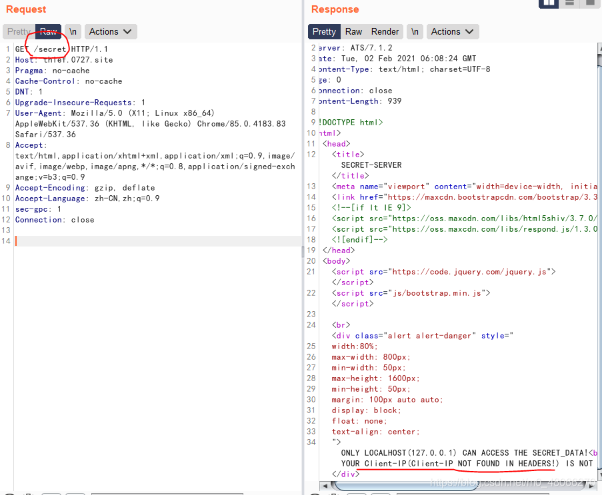Switch Request view to Pretty tab

(x=19, y=31)
